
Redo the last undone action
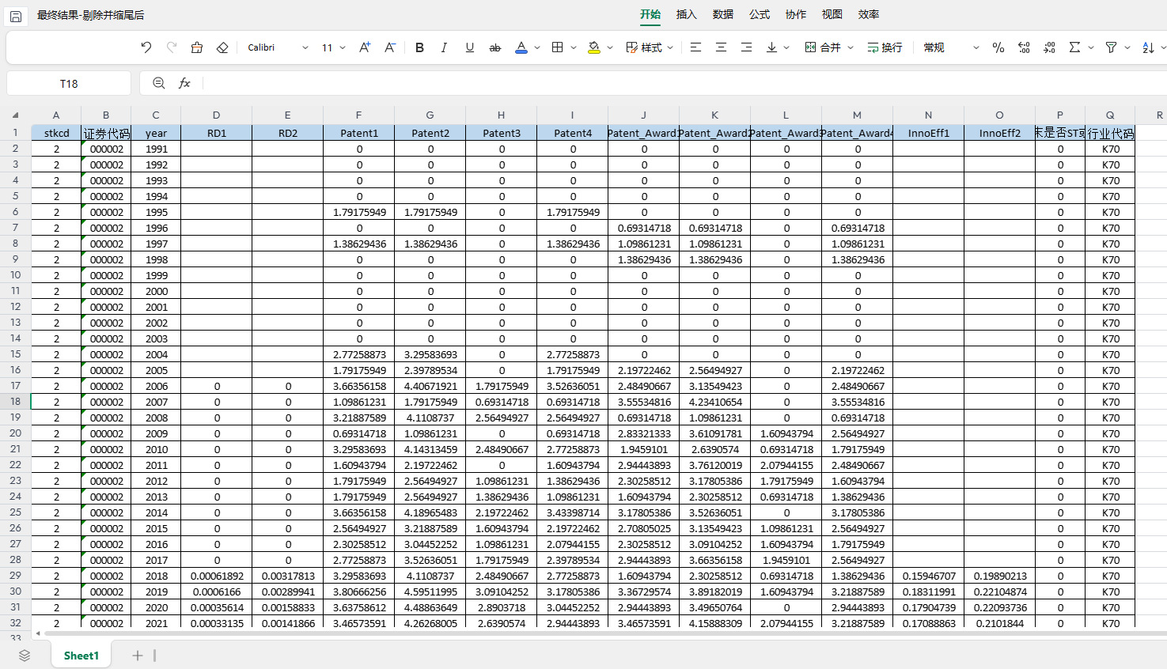coord(172,47)
